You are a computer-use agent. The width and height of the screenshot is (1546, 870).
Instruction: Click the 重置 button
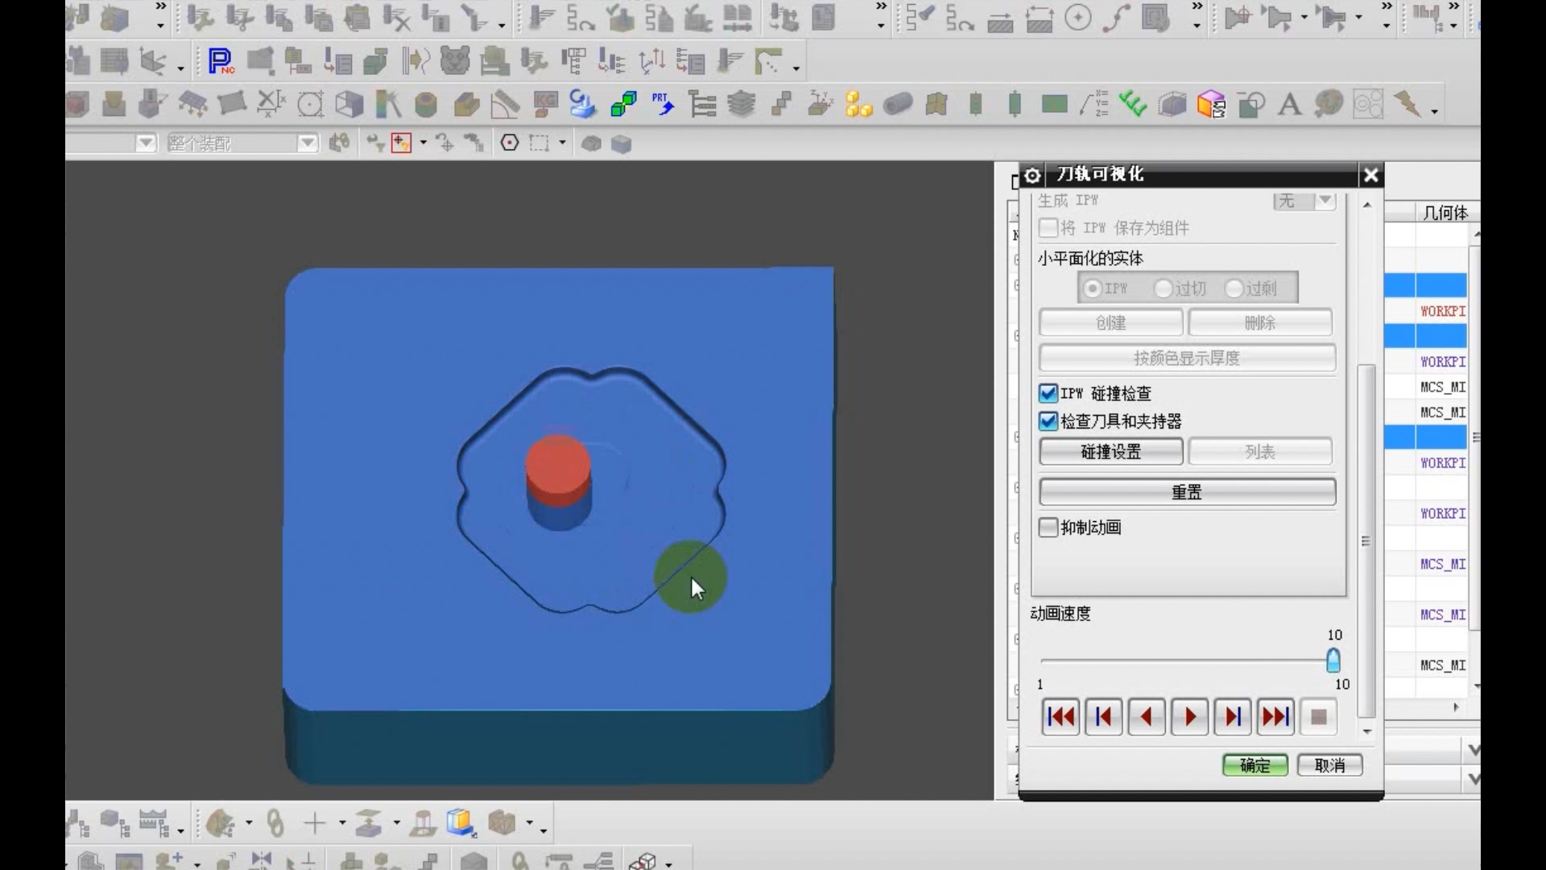tap(1187, 491)
